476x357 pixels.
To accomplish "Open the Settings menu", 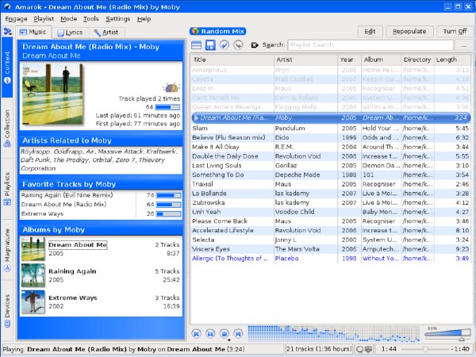I will (x=117, y=19).
